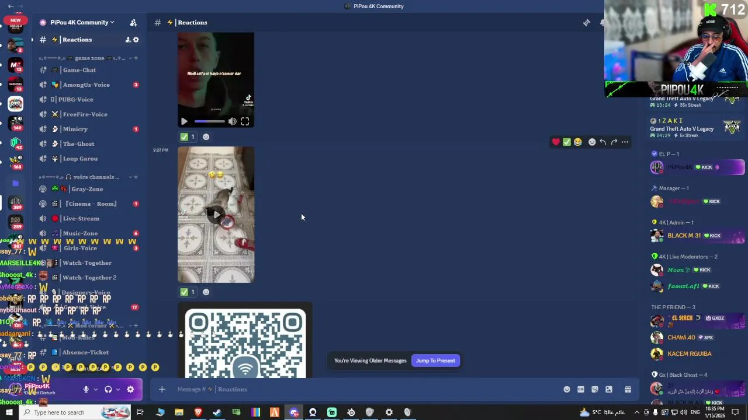Add checkmark reaction from hover toolbar
Viewport: 748px width, 420px height.
[567, 142]
